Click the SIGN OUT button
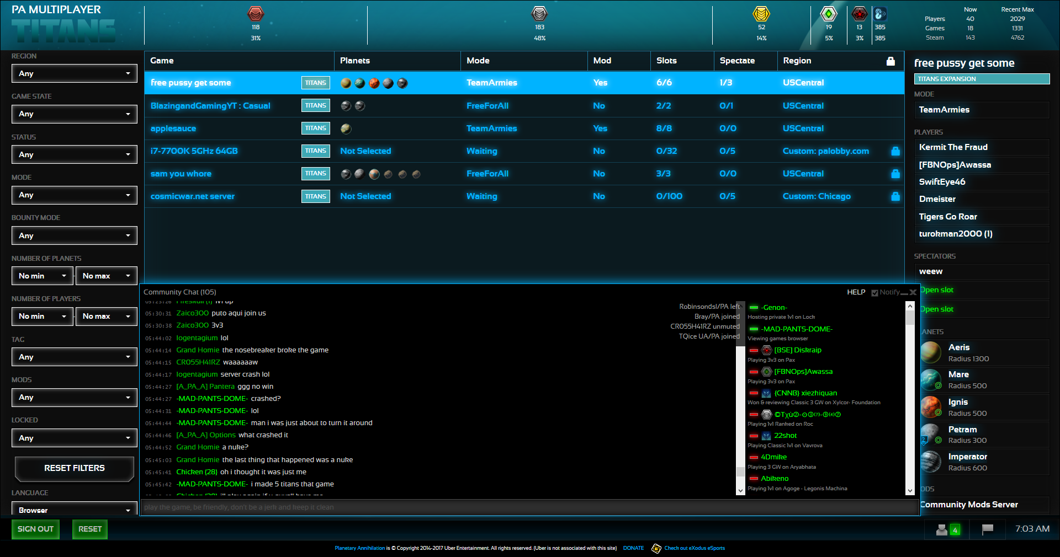This screenshot has width=1060, height=557. [x=35, y=529]
